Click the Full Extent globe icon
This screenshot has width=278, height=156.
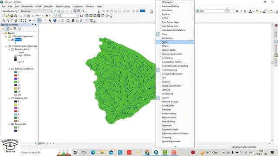click(x=16, y=20)
